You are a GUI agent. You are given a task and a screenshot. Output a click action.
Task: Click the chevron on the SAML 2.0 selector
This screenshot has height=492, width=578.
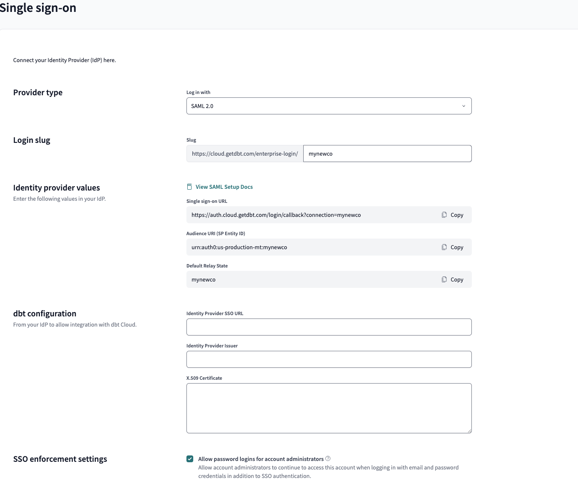[x=463, y=106]
